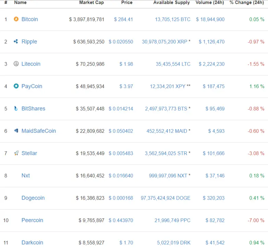Viewport: 268px width, 249px height.
Task: Sort by the Name column header
Action: pyautogui.click(x=20, y=2)
